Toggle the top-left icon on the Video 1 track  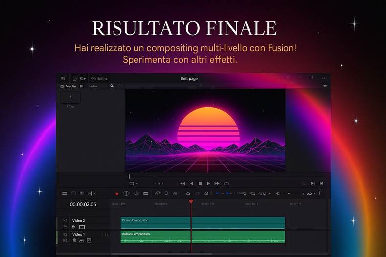(65, 234)
